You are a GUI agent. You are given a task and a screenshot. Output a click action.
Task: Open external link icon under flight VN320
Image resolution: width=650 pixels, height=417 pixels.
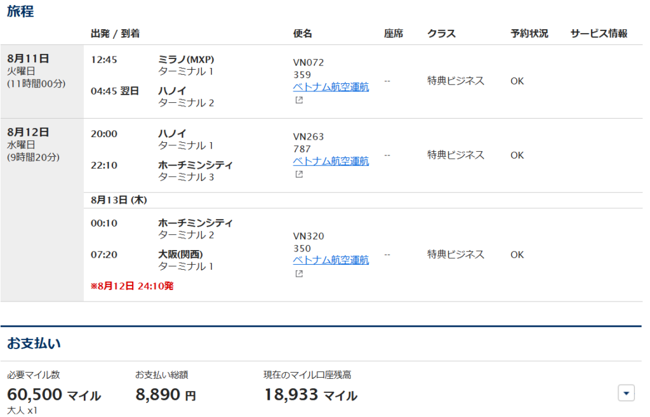point(298,274)
